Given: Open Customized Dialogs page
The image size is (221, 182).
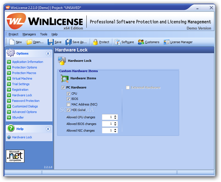Looking at the screenshot, I should click(x=25, y=106).
